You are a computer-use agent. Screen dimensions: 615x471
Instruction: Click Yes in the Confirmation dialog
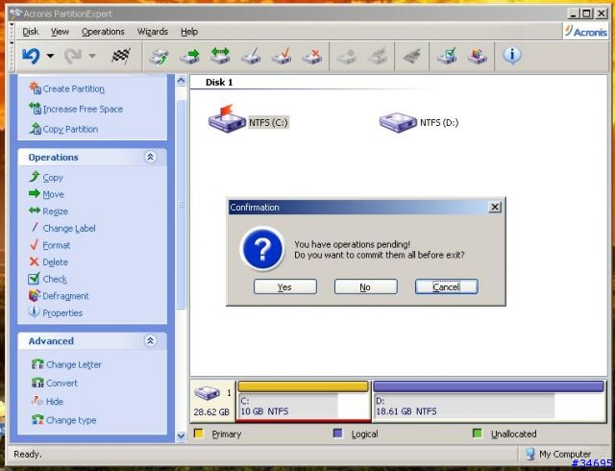[285, 286]
